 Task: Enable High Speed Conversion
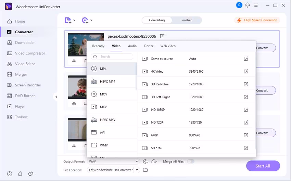pos(257,20)
